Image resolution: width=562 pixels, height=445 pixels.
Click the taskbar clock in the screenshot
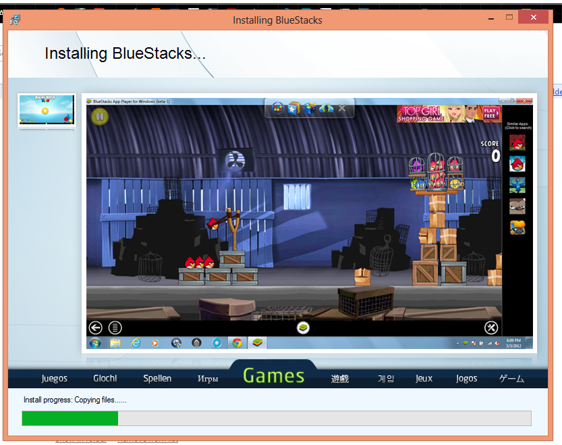[x=513, y=343]
